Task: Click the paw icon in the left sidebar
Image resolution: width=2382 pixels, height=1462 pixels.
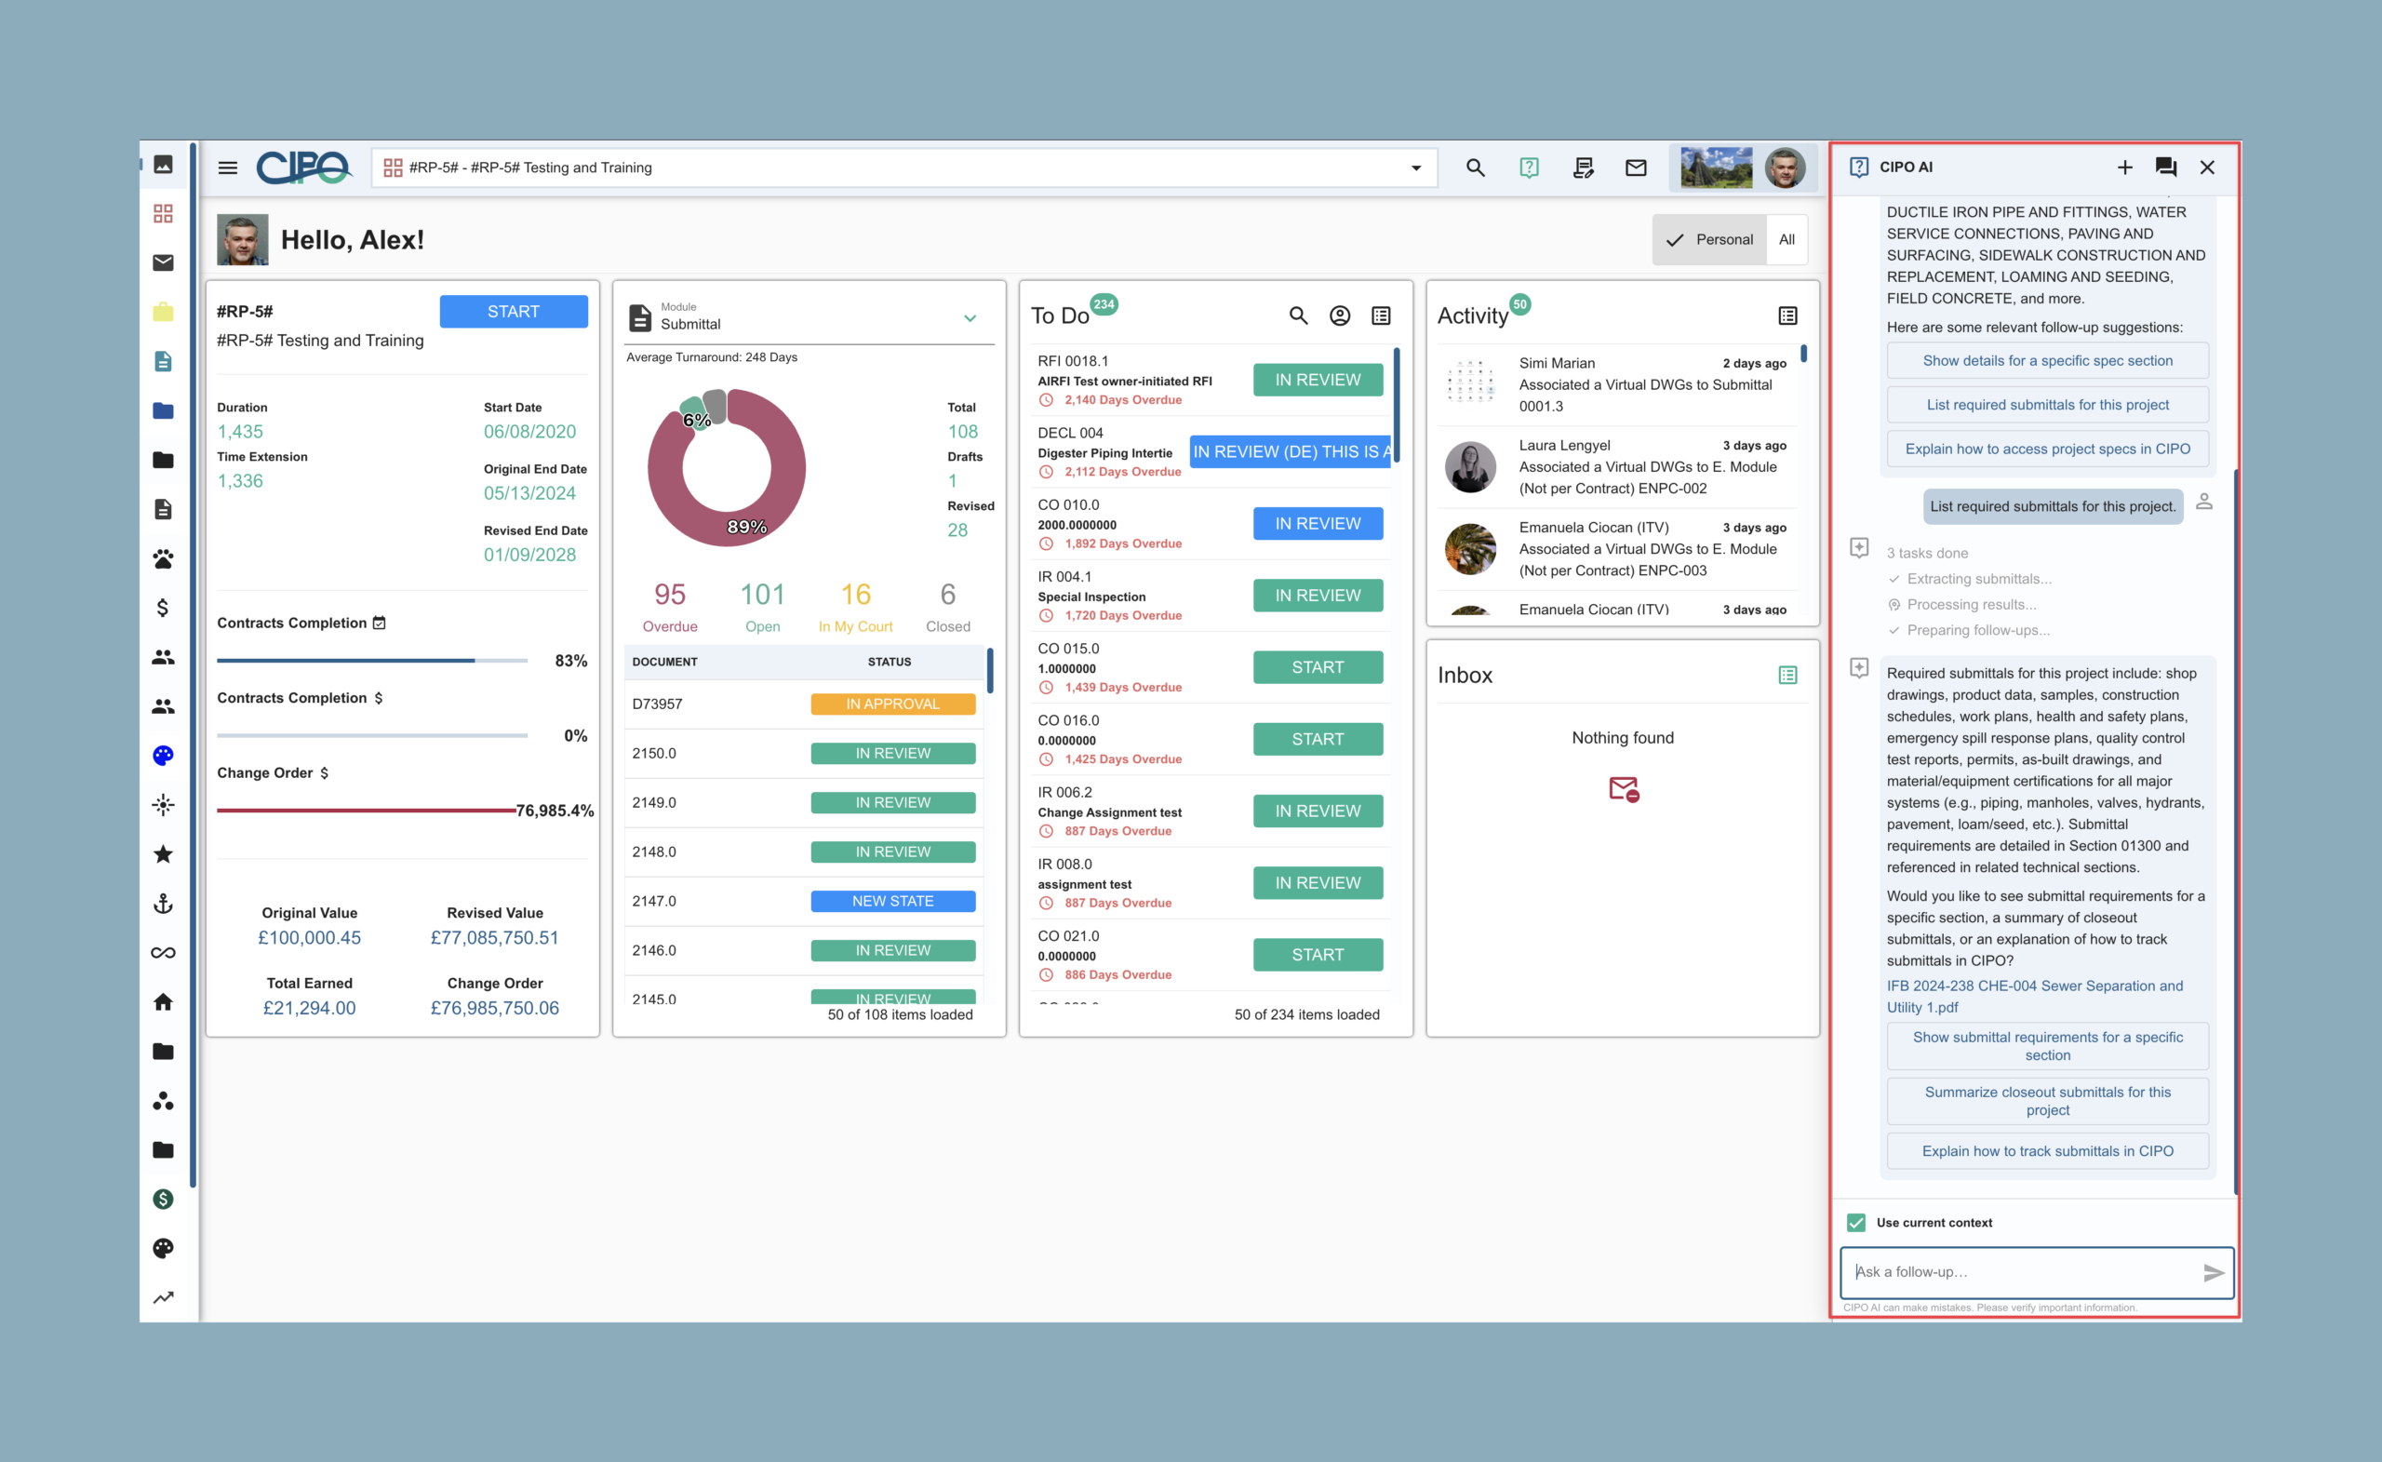Action: point(164,558)
